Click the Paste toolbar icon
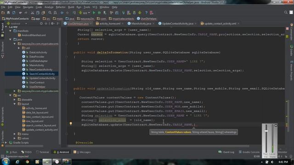 point(43,13)
